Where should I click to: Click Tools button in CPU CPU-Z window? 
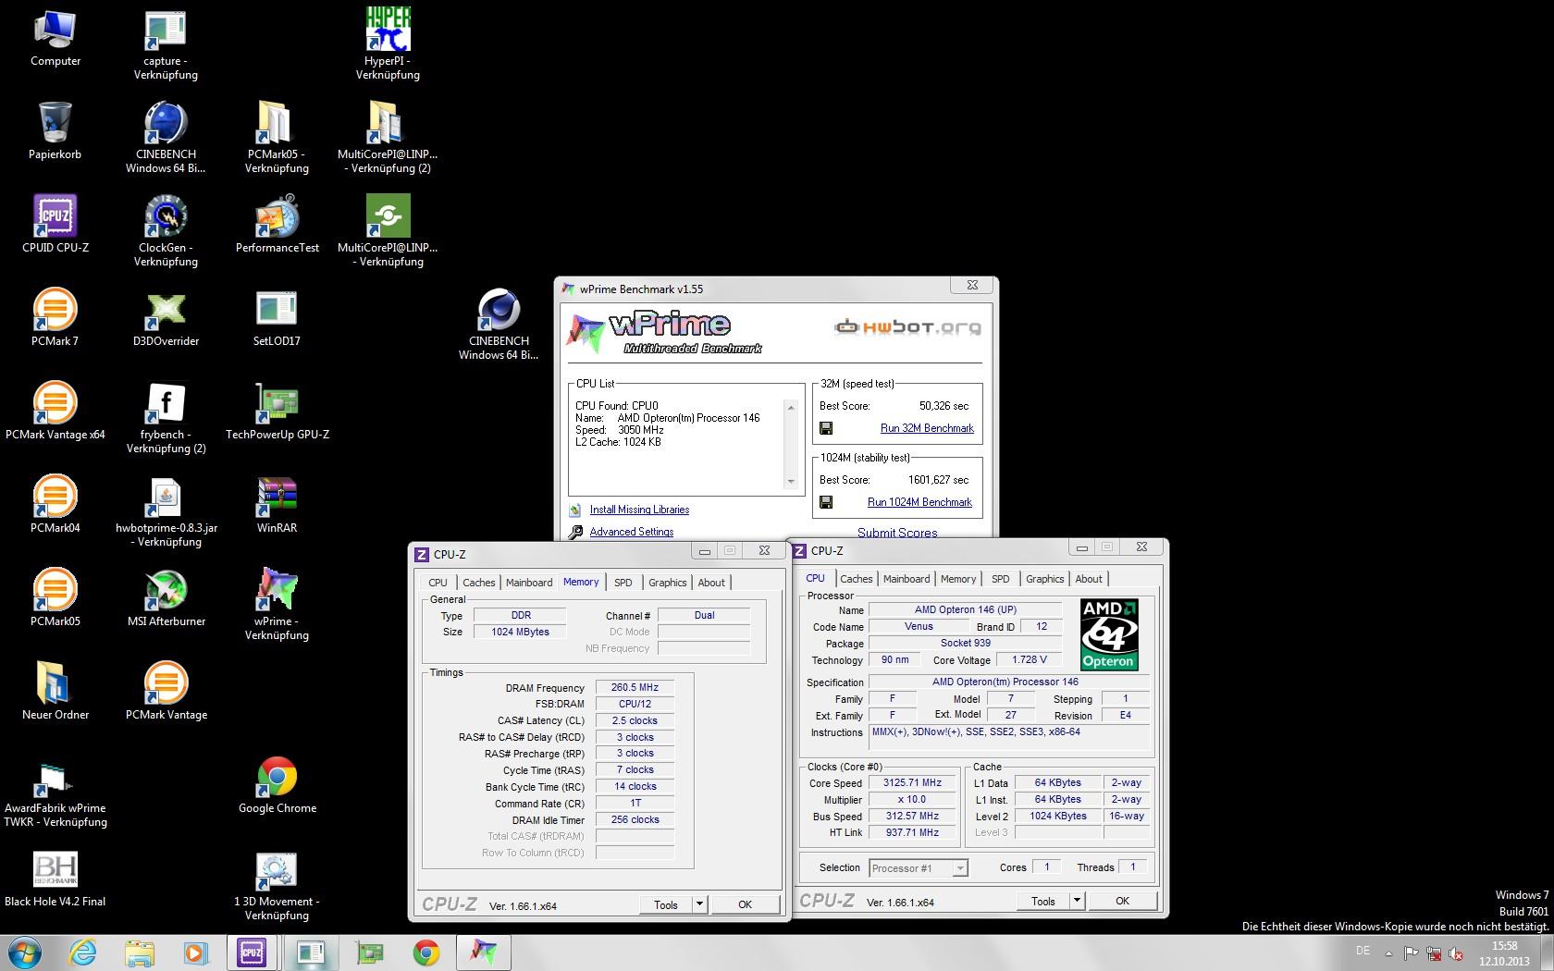pos(1043,901)
